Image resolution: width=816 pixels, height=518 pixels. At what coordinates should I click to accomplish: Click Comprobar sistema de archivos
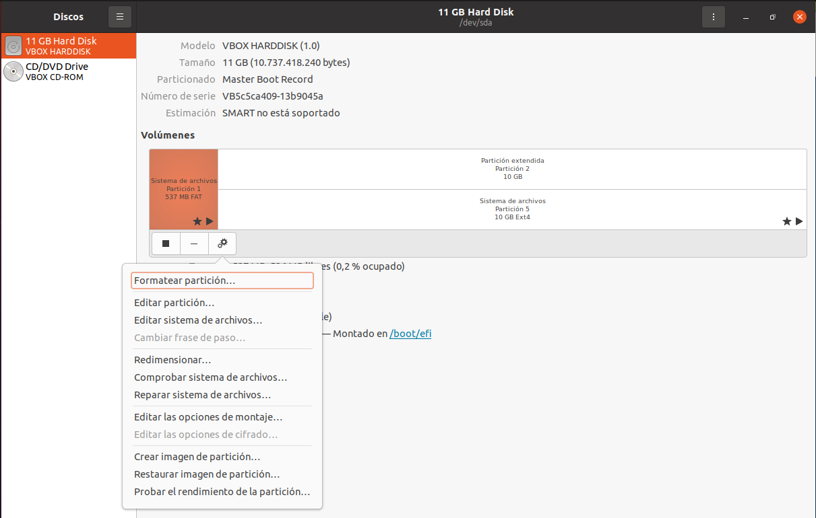[x=210, y=377]
